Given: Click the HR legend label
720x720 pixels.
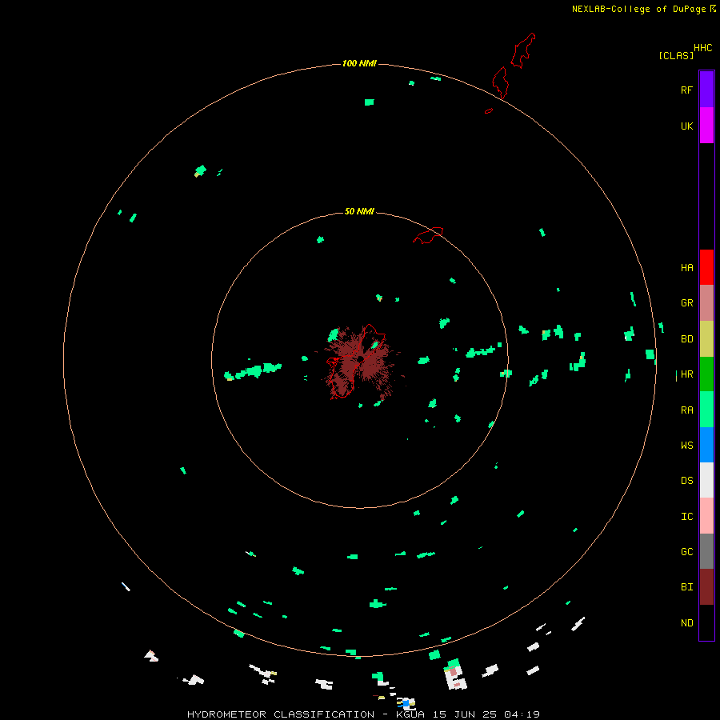Looking at the screenshot, I should [686, 374].
